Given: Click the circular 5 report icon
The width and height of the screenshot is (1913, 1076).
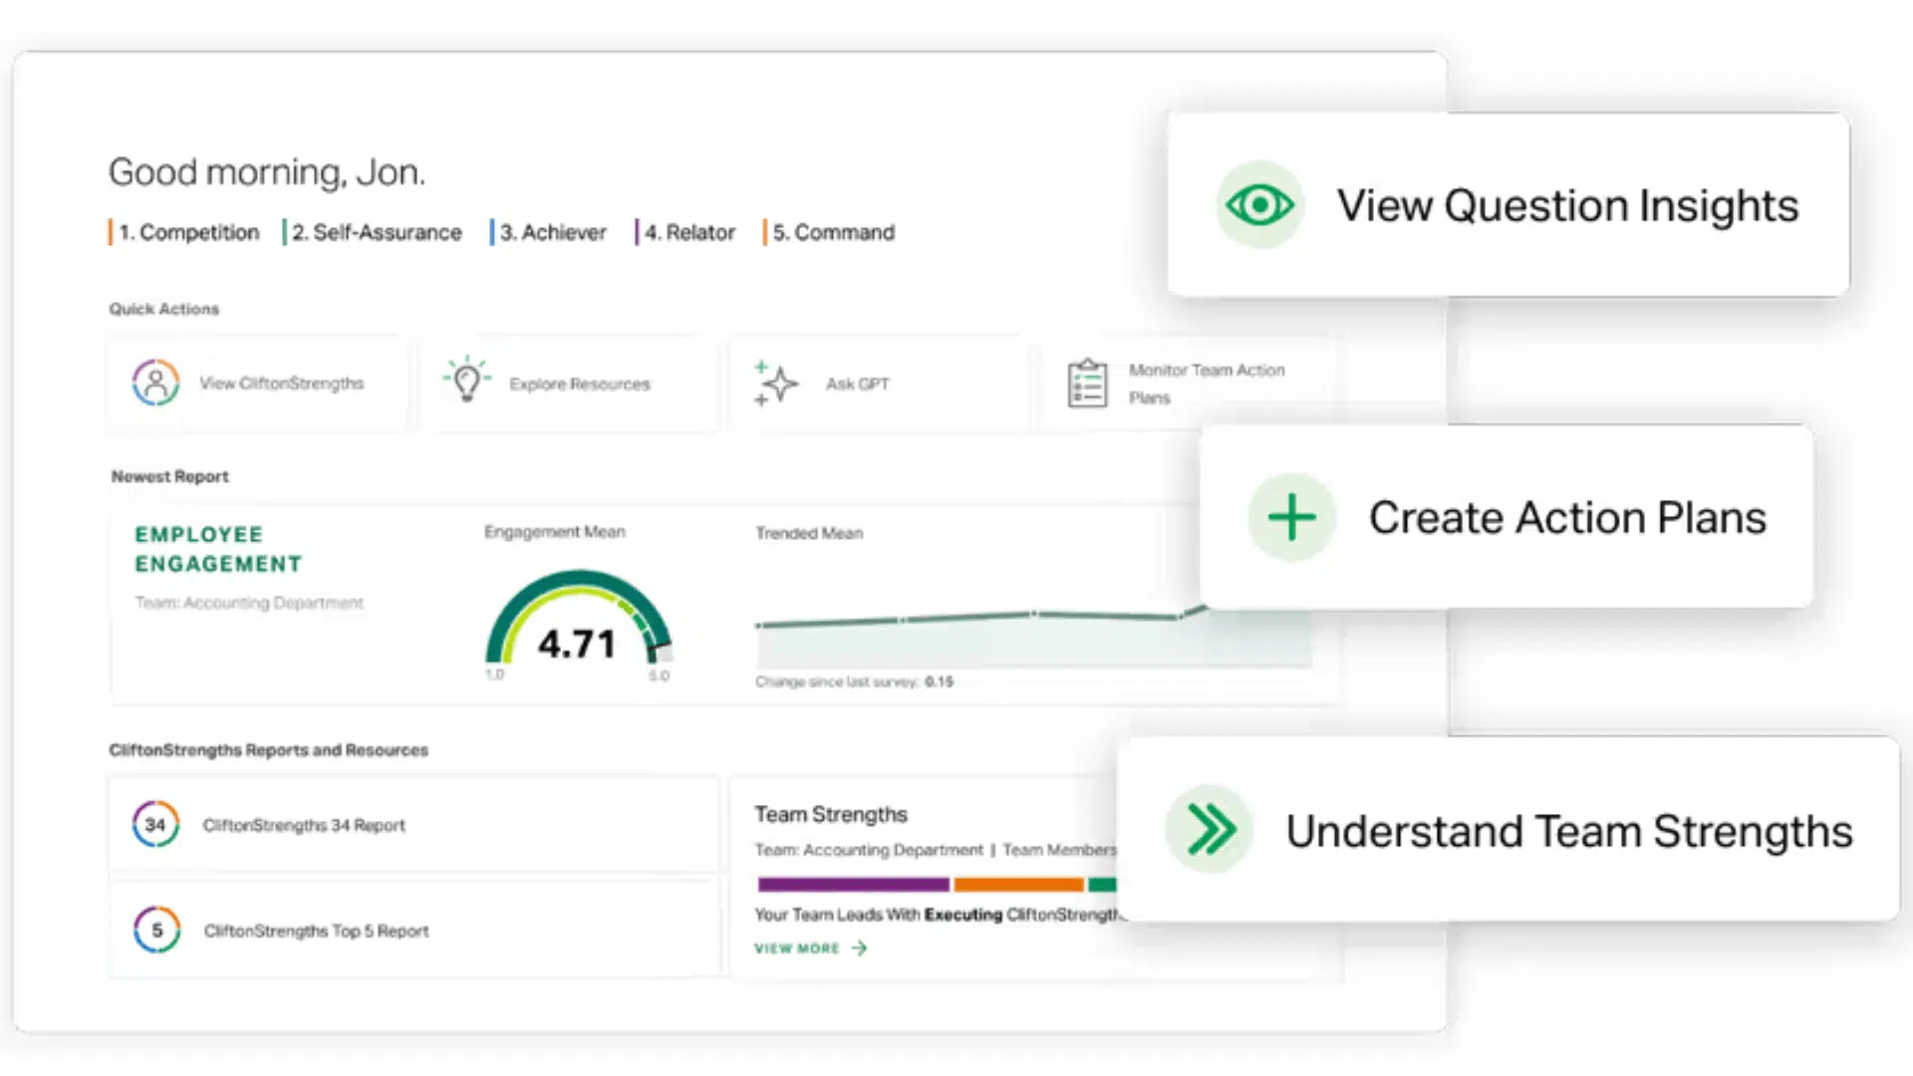Looking at the screenshot, I should pos(156,930).
